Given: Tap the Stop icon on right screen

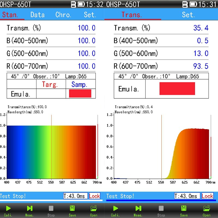Looking at the screenshot, I should (x=161, y=208).
